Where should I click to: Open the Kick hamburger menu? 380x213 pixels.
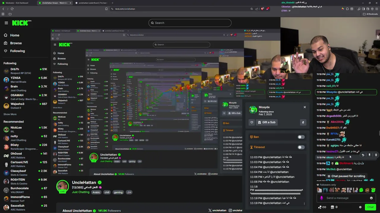[x=6, y=23]
